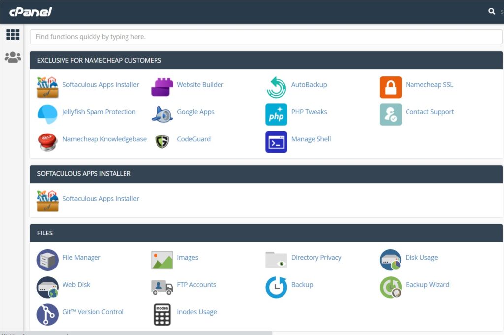Image resolution: width=504 pixels, height=335 pixels.
Task: Click the PHP Tweaks icon
Action: pyautogui.click(x=276, y=114)
